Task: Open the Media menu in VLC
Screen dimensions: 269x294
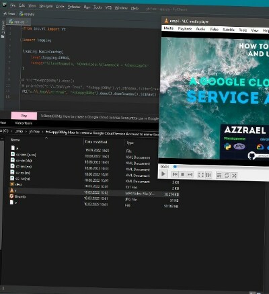Action: 169,28
